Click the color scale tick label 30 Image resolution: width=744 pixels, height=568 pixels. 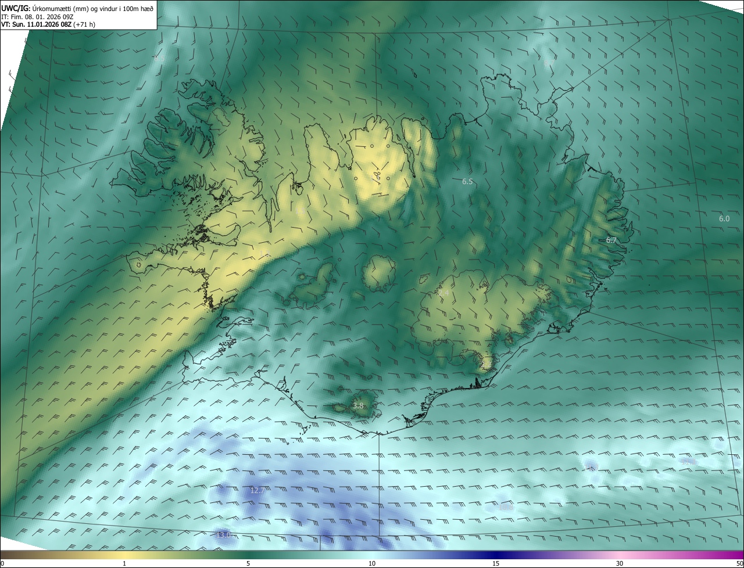[x=620, y=563]
